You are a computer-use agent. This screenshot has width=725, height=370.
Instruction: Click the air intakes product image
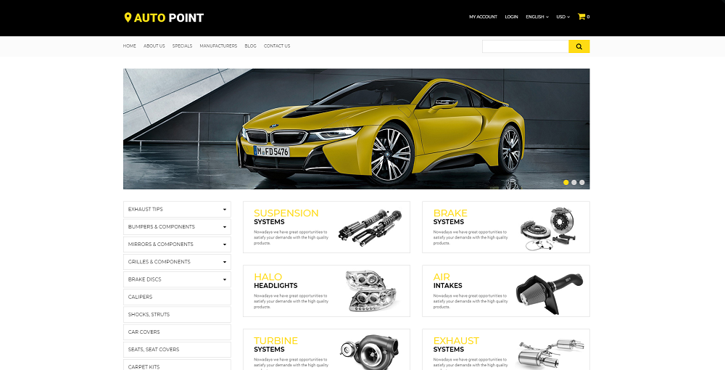[x=549, y=290]
